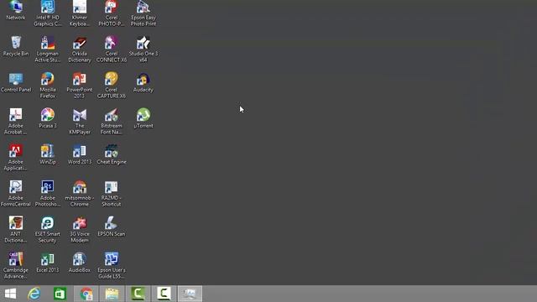Open the Orkida Dictionary shortcut
The height and width of the screenshot is (302, 537).
tap(80, 49)
